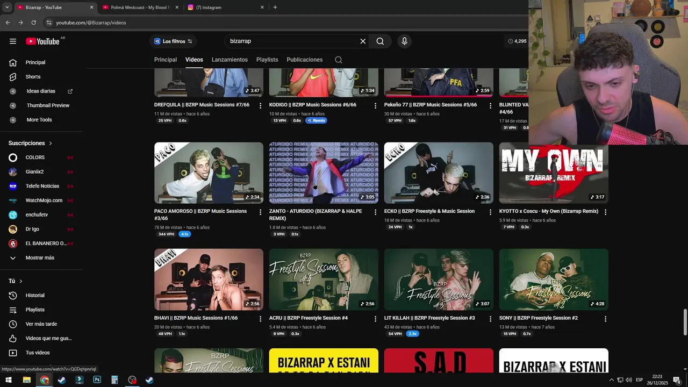Clear the search box with the X icon
This screenshot has width=688, height=387.
[363, 41]
